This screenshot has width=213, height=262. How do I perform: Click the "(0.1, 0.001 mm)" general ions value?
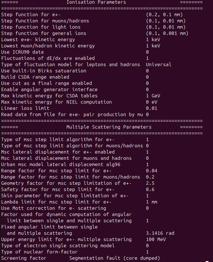coord(167,33)
